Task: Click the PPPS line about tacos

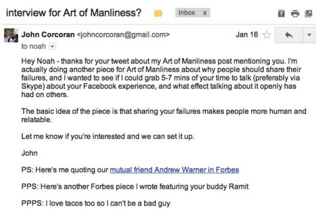Action: [96, 203]
